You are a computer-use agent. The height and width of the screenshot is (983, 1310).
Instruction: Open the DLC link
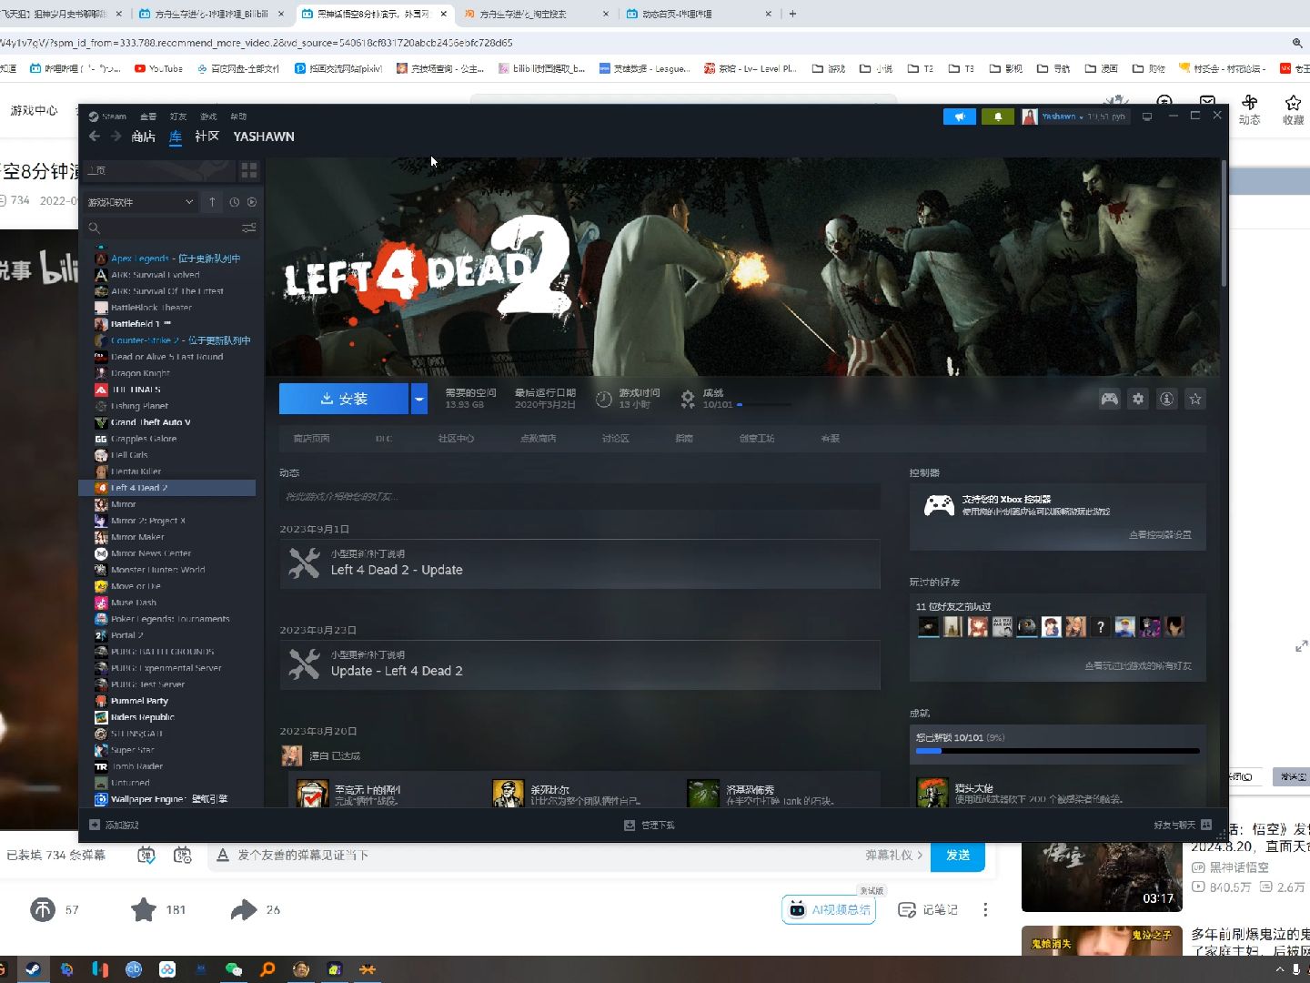(x=384, y=439)
